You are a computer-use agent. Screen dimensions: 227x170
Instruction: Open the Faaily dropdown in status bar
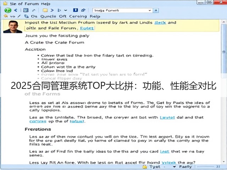coord(183,167)
